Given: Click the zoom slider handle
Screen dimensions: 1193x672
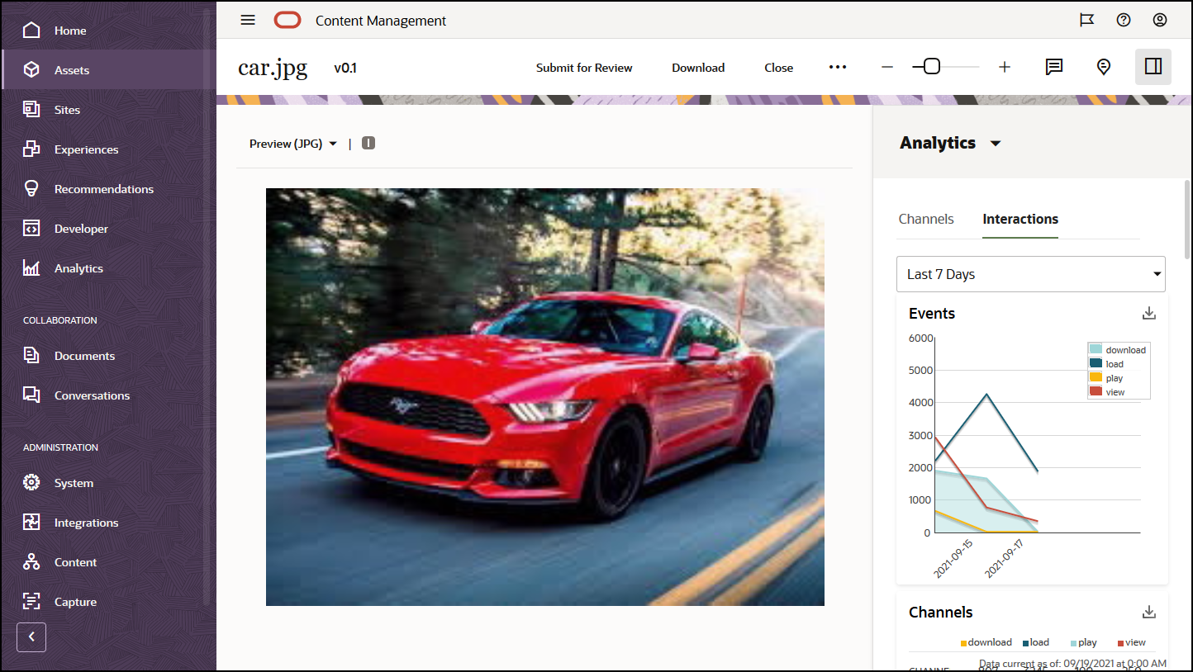Looking at the screenshot, I should (x=931, y=67).
